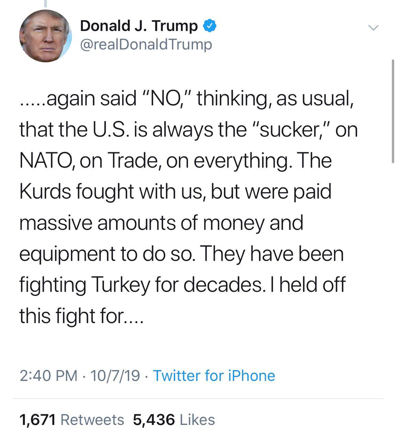Open the tweet options chevron arrow

(x=373, y=27)
